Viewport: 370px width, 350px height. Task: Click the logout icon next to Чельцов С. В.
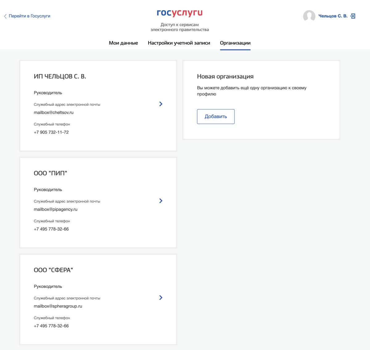[x=353, y=16]
